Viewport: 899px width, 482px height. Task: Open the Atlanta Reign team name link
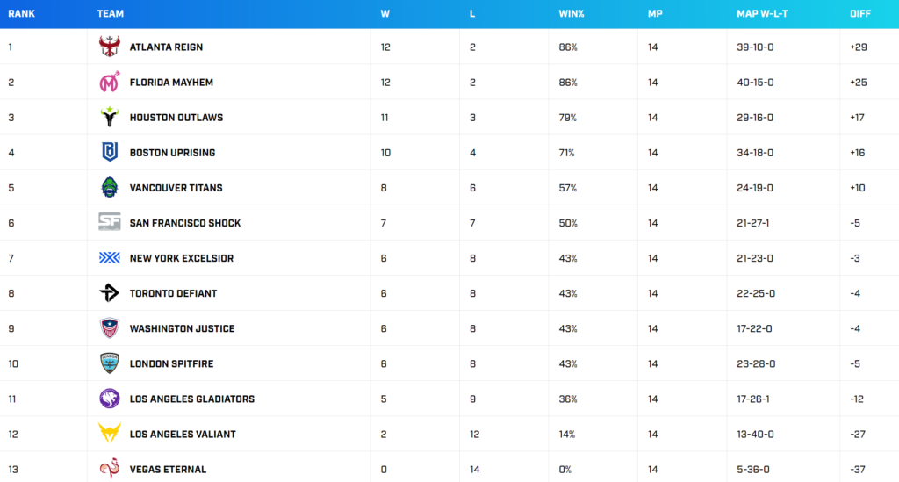(166, 47)
